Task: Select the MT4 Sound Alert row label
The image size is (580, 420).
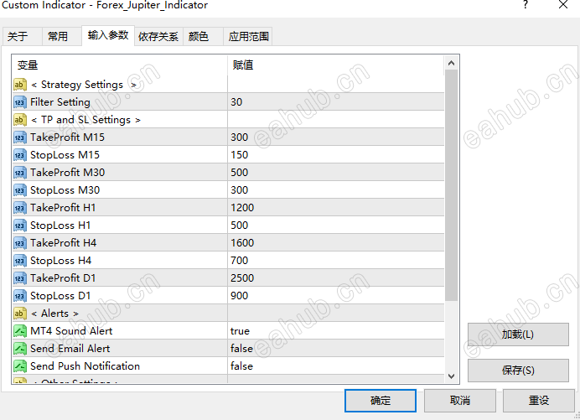Action: [x=71, y=331]
